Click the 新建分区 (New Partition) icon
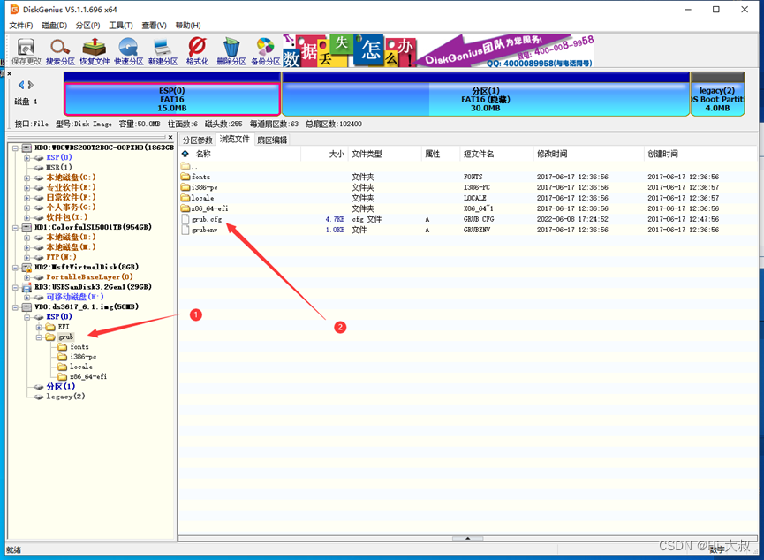 [162, 49]
